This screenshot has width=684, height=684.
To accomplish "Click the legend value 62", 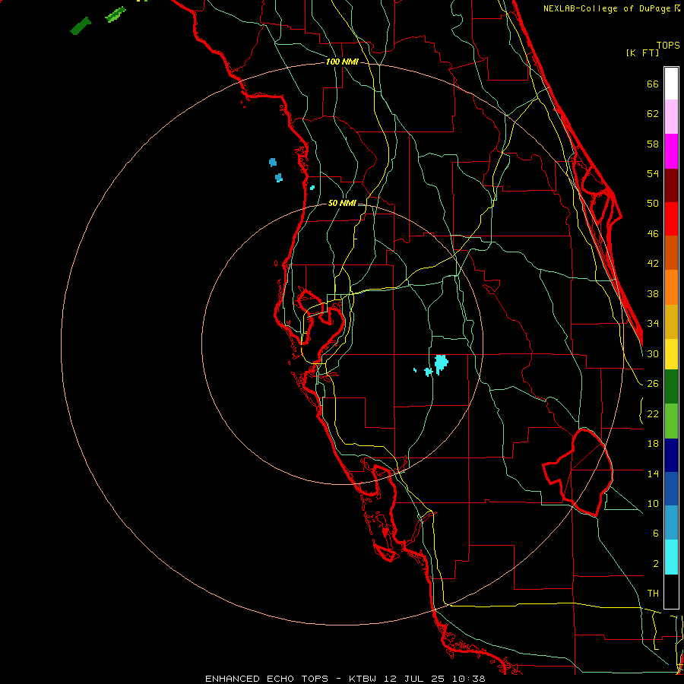I will 653,114.
